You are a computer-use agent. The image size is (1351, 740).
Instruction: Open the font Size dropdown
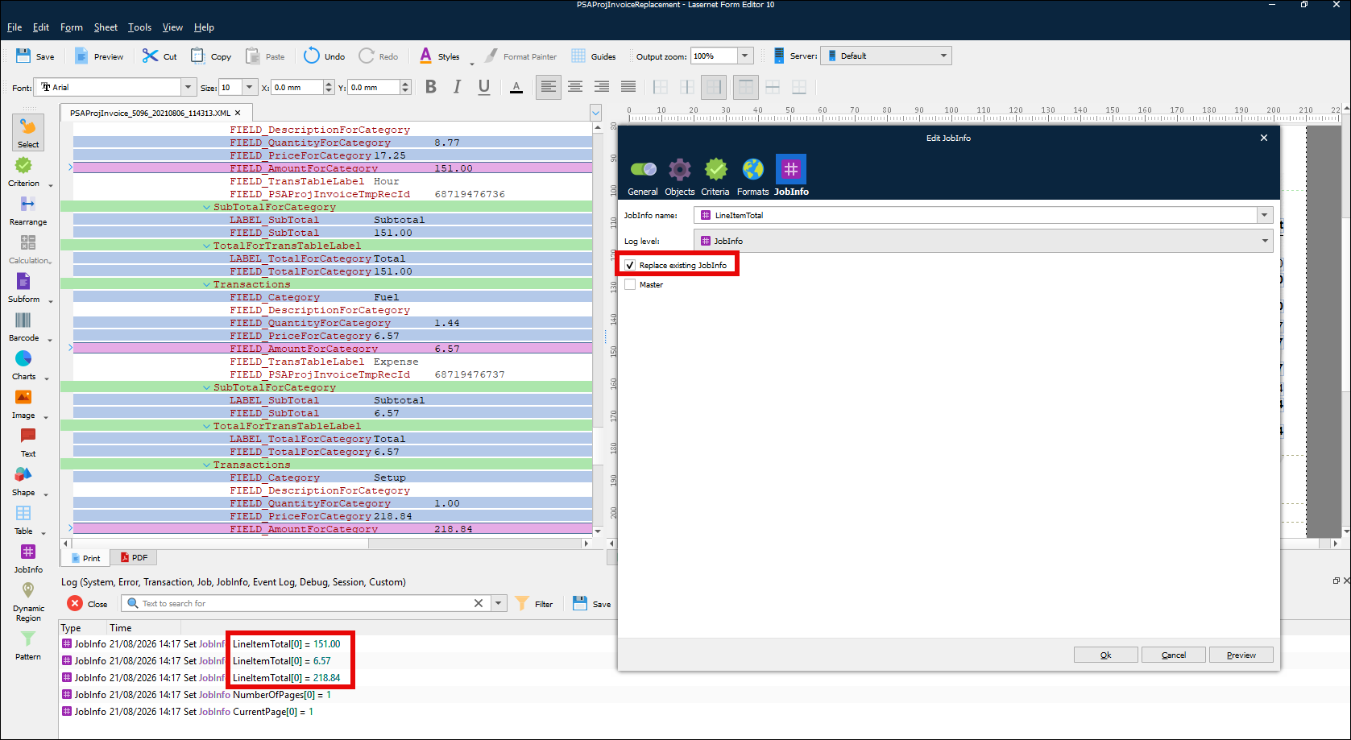click(250, 87)
